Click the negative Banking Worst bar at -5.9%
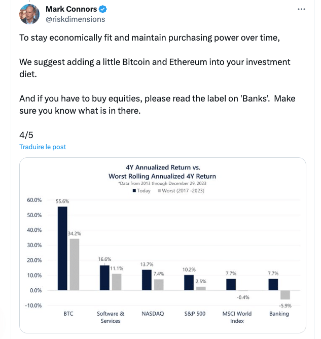Image resolution: width=321 pixels, height=339 pixels. click(286, 295)
